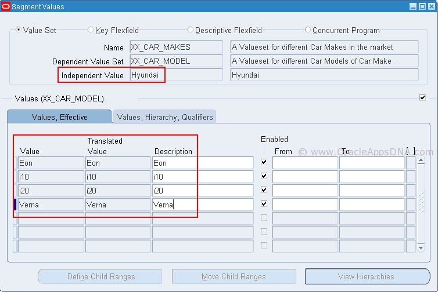Uncheck Enabled checkbox for Verna row
This screenshot has height=292, width=438.
click(264, 204)
